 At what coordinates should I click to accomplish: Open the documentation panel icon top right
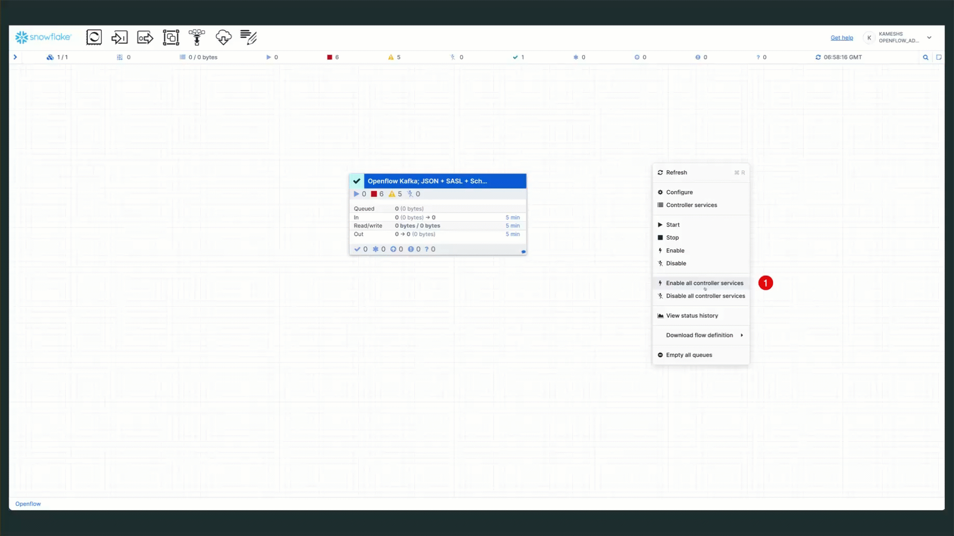click(x=939, y=57)
